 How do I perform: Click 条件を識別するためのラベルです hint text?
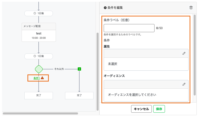123,34
